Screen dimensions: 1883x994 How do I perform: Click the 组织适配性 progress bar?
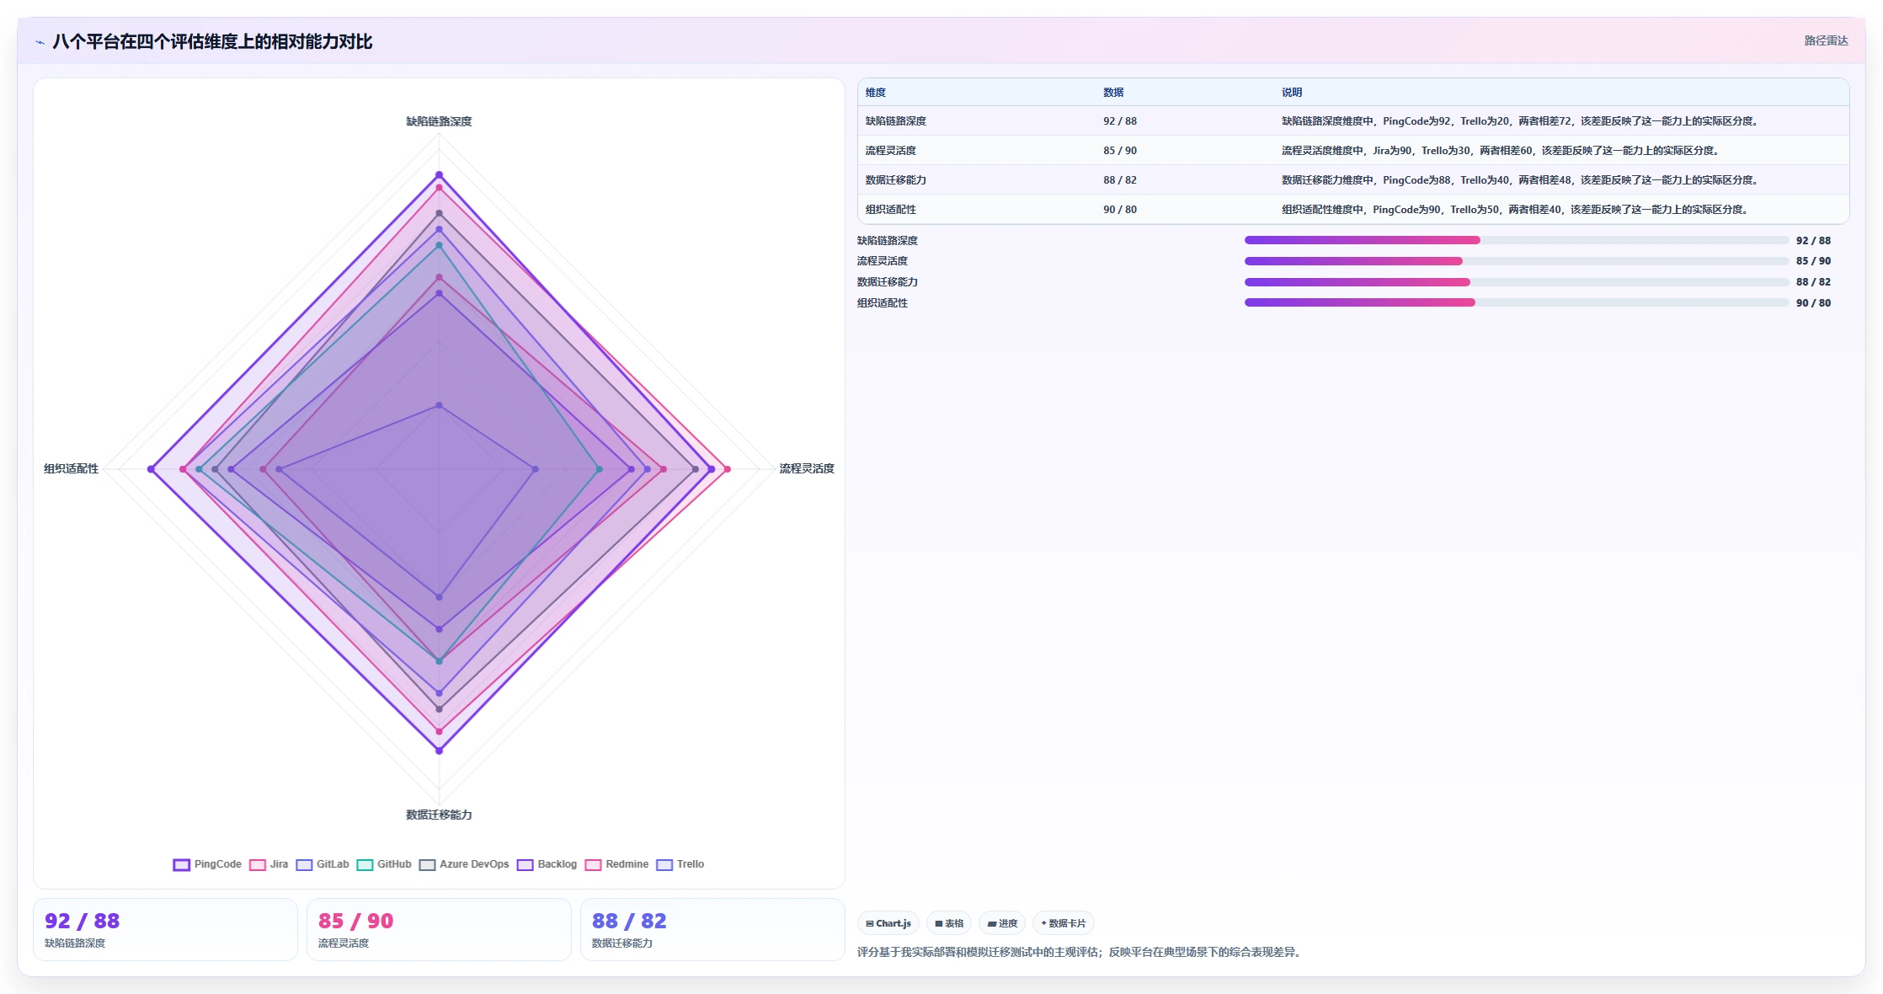point(1516,302)
